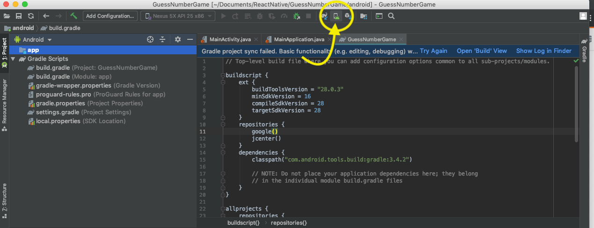Open the profiler gauge icon
Viewport: 594px width, 228px height.
click(284, 16)
